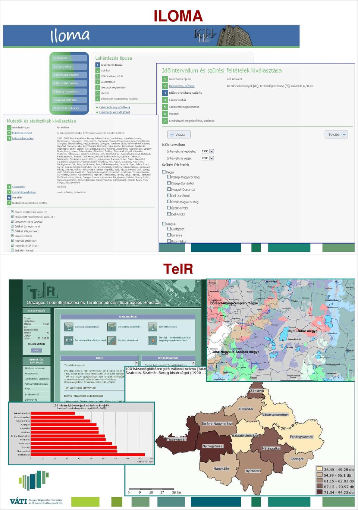
Task: Tick the Dél-Dunántúl checkbox
Action: click(169, 195)
